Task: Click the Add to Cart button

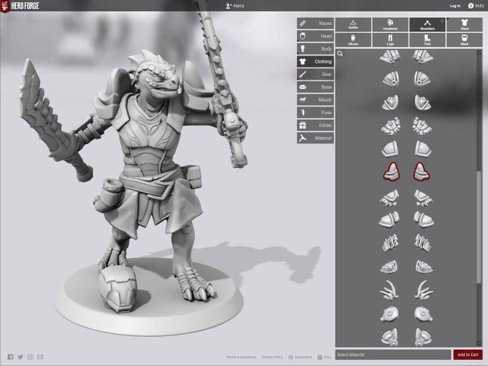Action: point(468,355)
